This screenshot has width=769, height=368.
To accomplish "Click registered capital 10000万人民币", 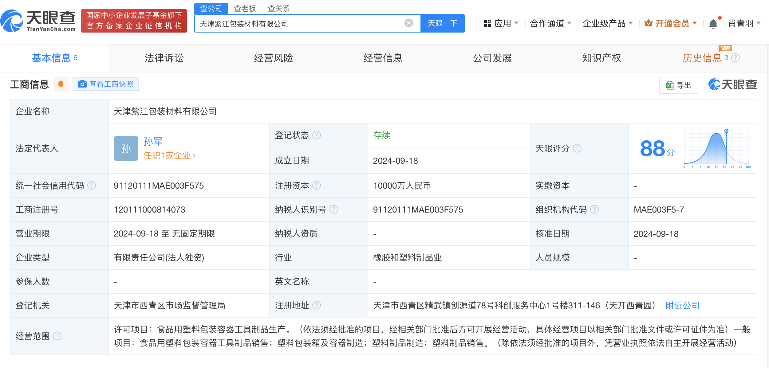I will 402,186.
